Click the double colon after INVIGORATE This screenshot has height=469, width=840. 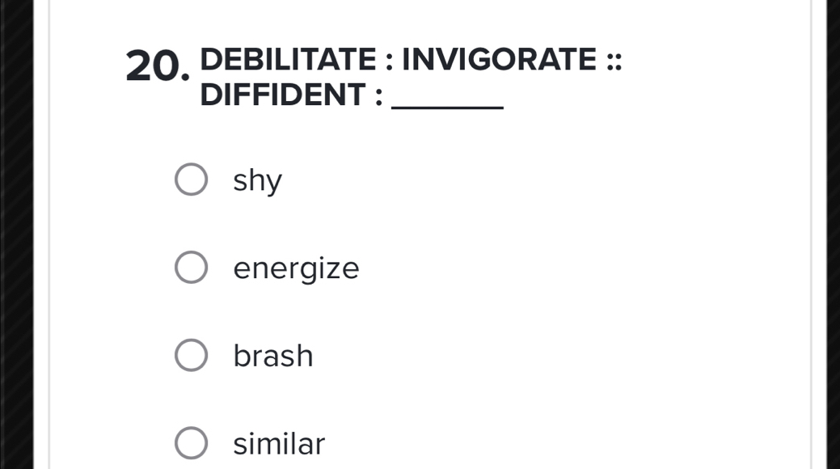pyautogui.click(x=615, y=60)
